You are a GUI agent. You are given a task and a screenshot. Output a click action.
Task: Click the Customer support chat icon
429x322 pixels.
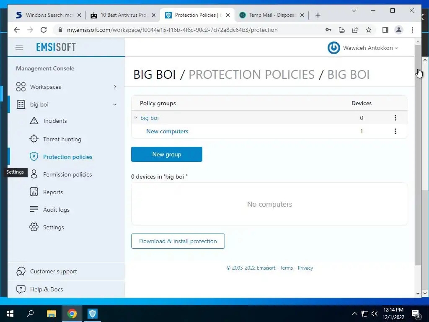coord(21,271)
